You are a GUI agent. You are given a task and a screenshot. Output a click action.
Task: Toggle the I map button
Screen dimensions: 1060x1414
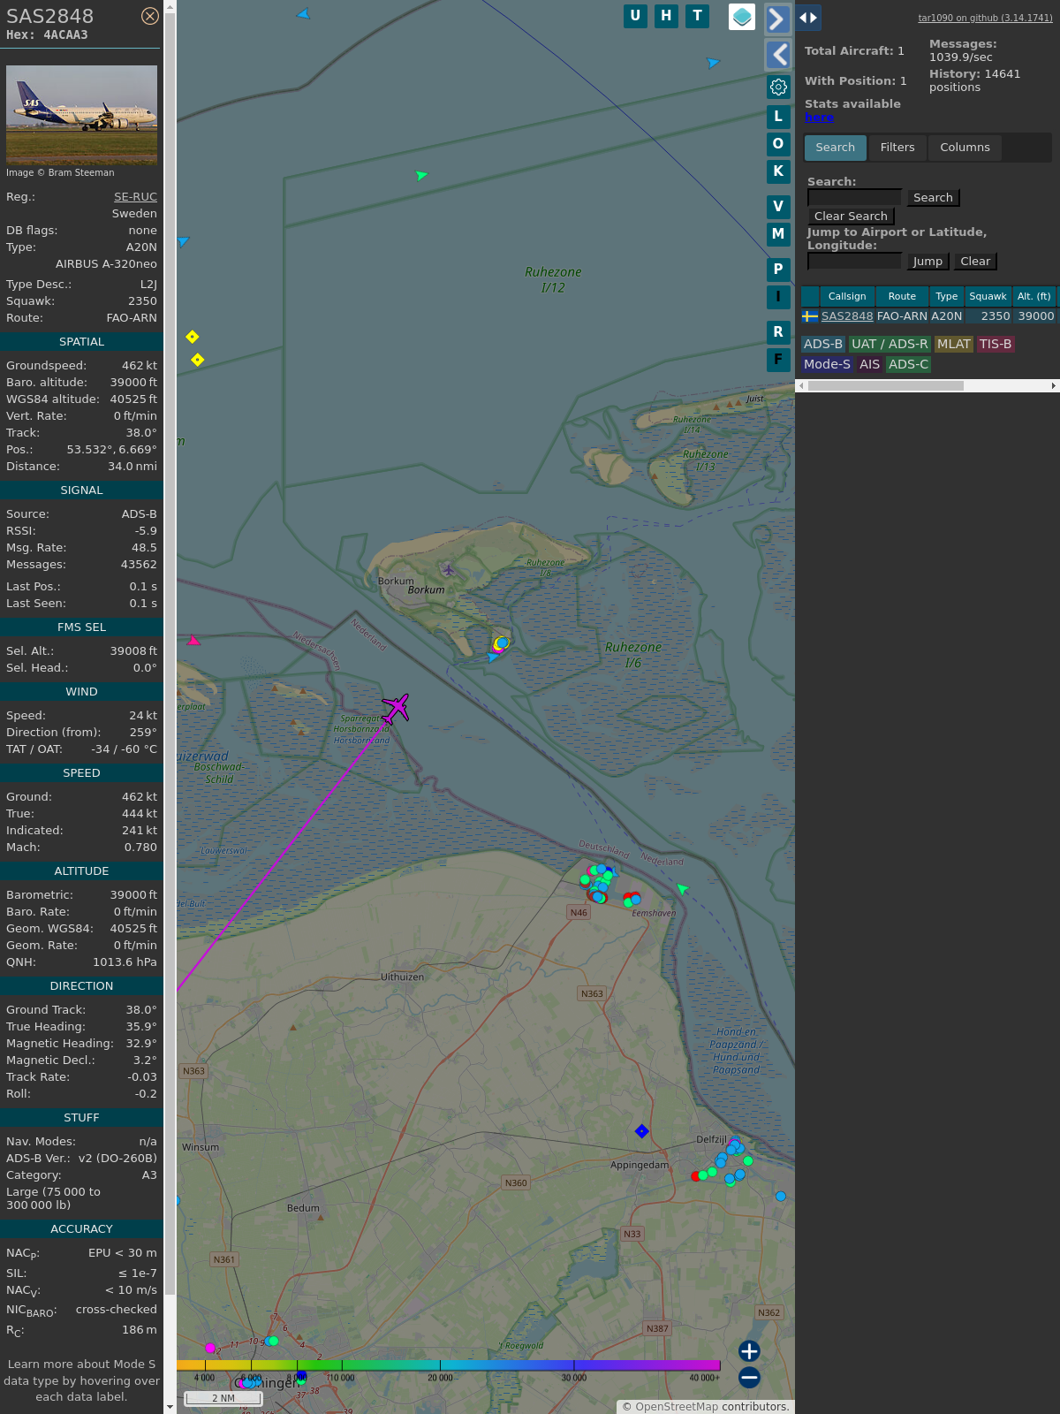click(778, 296)
